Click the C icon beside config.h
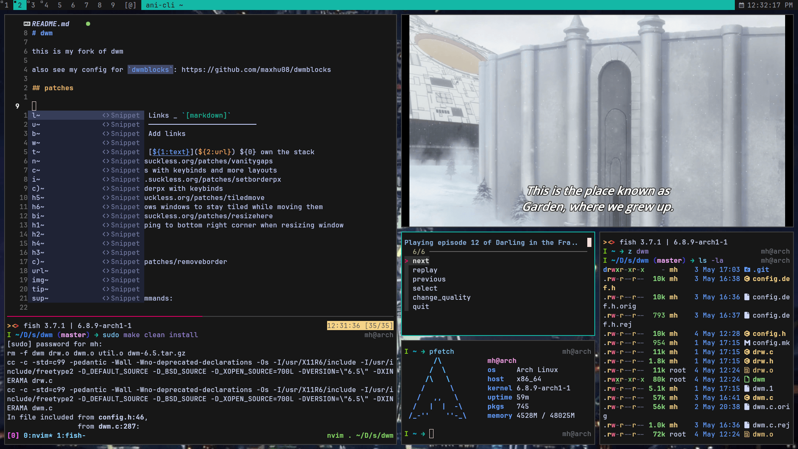 pyautogui.click(x=747, y=333)
